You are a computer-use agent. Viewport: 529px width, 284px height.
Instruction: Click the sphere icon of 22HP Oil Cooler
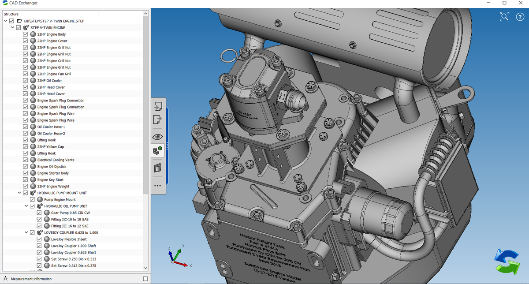[33, 80]
